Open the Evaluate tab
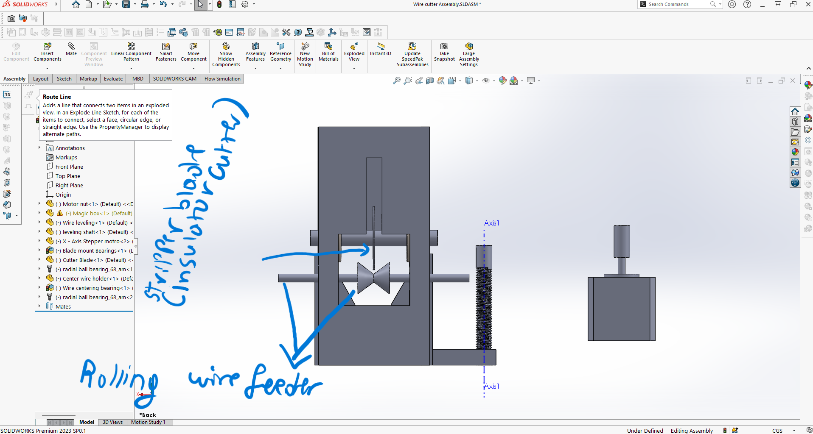The height and width of the screenshot is (434, 813). 113,79
